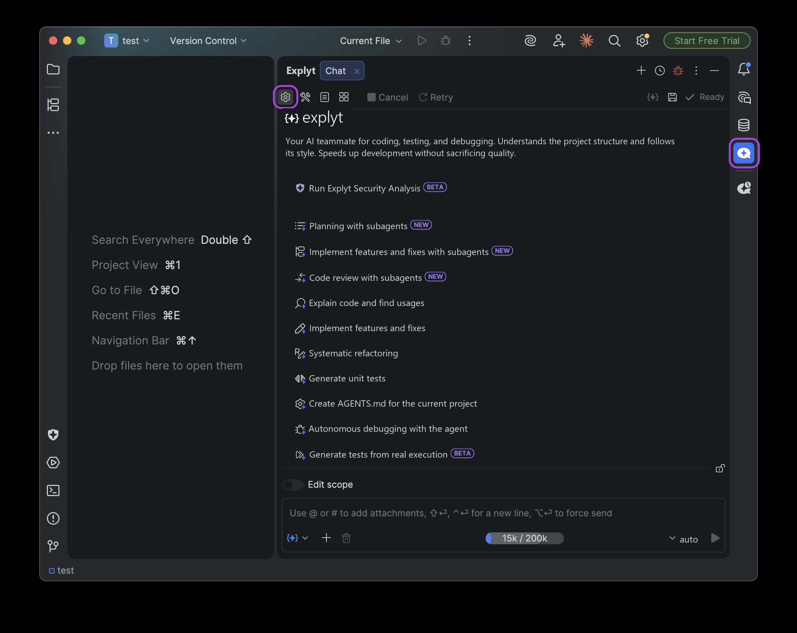The height and width of the screenshot is (633, 797).
Task: Click the document list icon in Explyt toolbar
Action: coord(325,97)
